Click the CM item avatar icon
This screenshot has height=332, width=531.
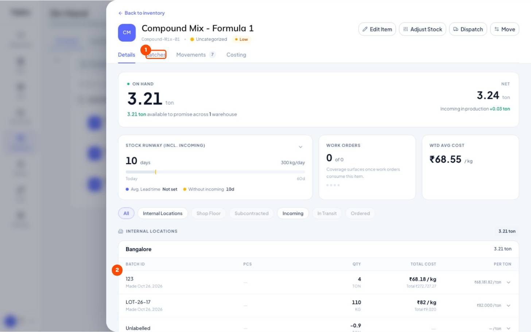127,33
